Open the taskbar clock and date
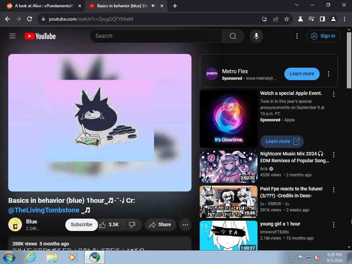Viewport: 352px width, 264px height. [334, 257]
